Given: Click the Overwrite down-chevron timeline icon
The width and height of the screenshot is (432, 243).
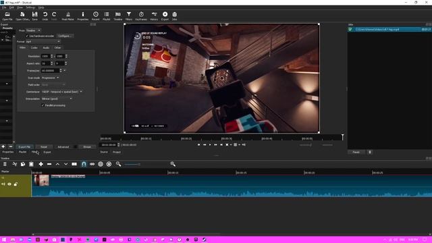Looking at the screenshot, I should (x=65, y=164).
